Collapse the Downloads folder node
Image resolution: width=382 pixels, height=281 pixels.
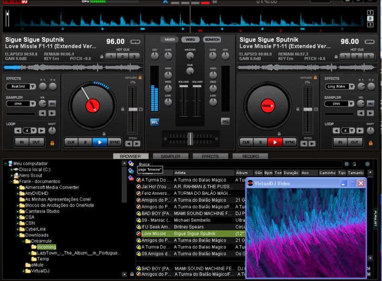pos(18,235)
